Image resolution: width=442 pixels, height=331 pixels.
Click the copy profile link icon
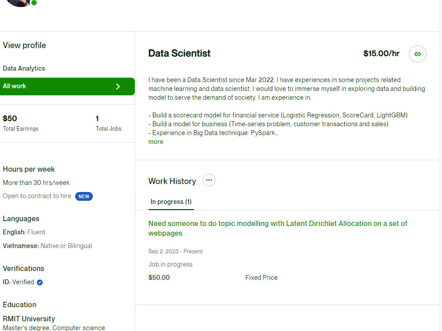tap(417, 53)
